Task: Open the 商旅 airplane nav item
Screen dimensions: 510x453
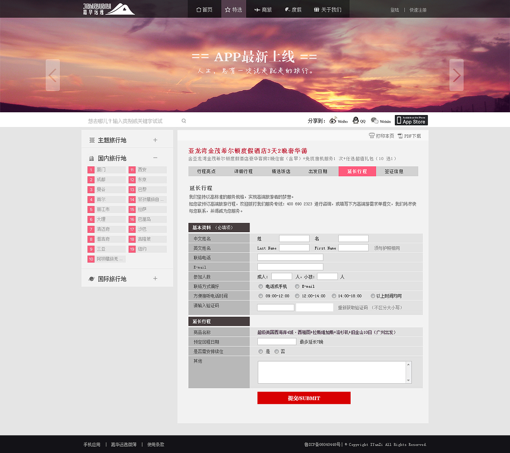Action: point(263,10)
